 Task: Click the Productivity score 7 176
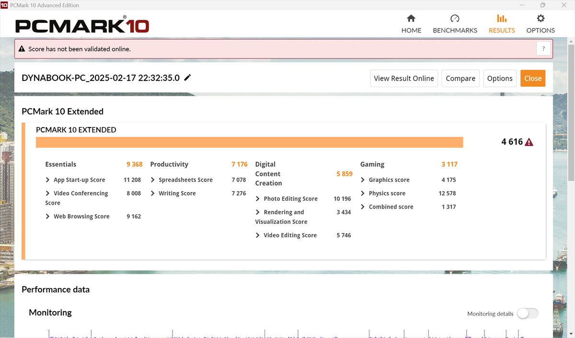pyautogui.click(x=240, y=164)
